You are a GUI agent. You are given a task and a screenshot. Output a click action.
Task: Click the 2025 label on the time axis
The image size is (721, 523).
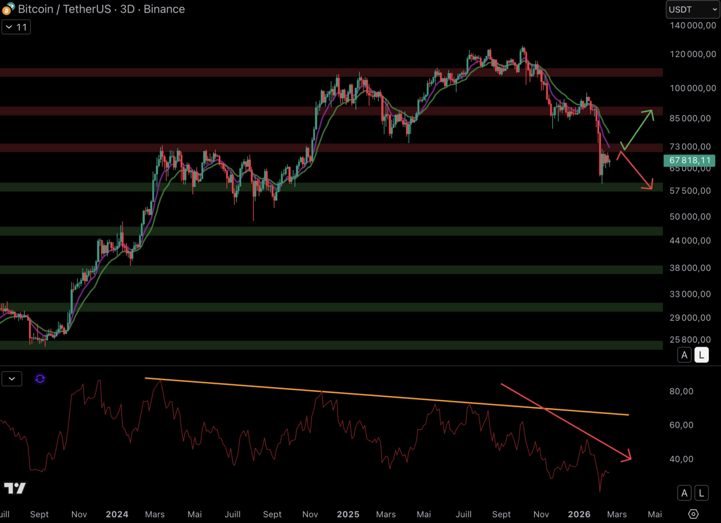[x=348, y=514]
